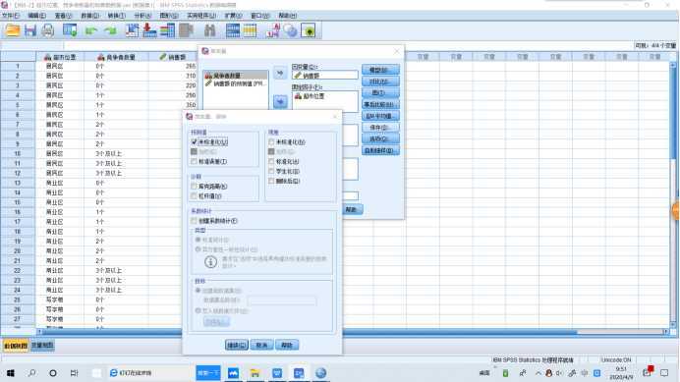The image size is (680, 382).
Task: Open the File Explorer taskbar icon
Action: (255, 373)
